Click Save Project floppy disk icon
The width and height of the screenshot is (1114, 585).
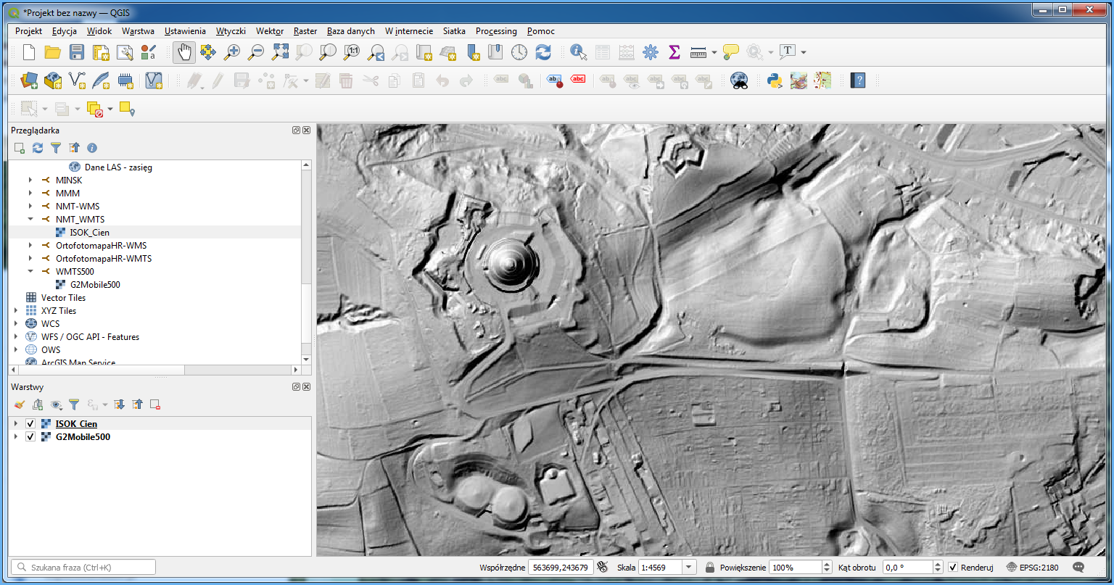tap(77, 52)
